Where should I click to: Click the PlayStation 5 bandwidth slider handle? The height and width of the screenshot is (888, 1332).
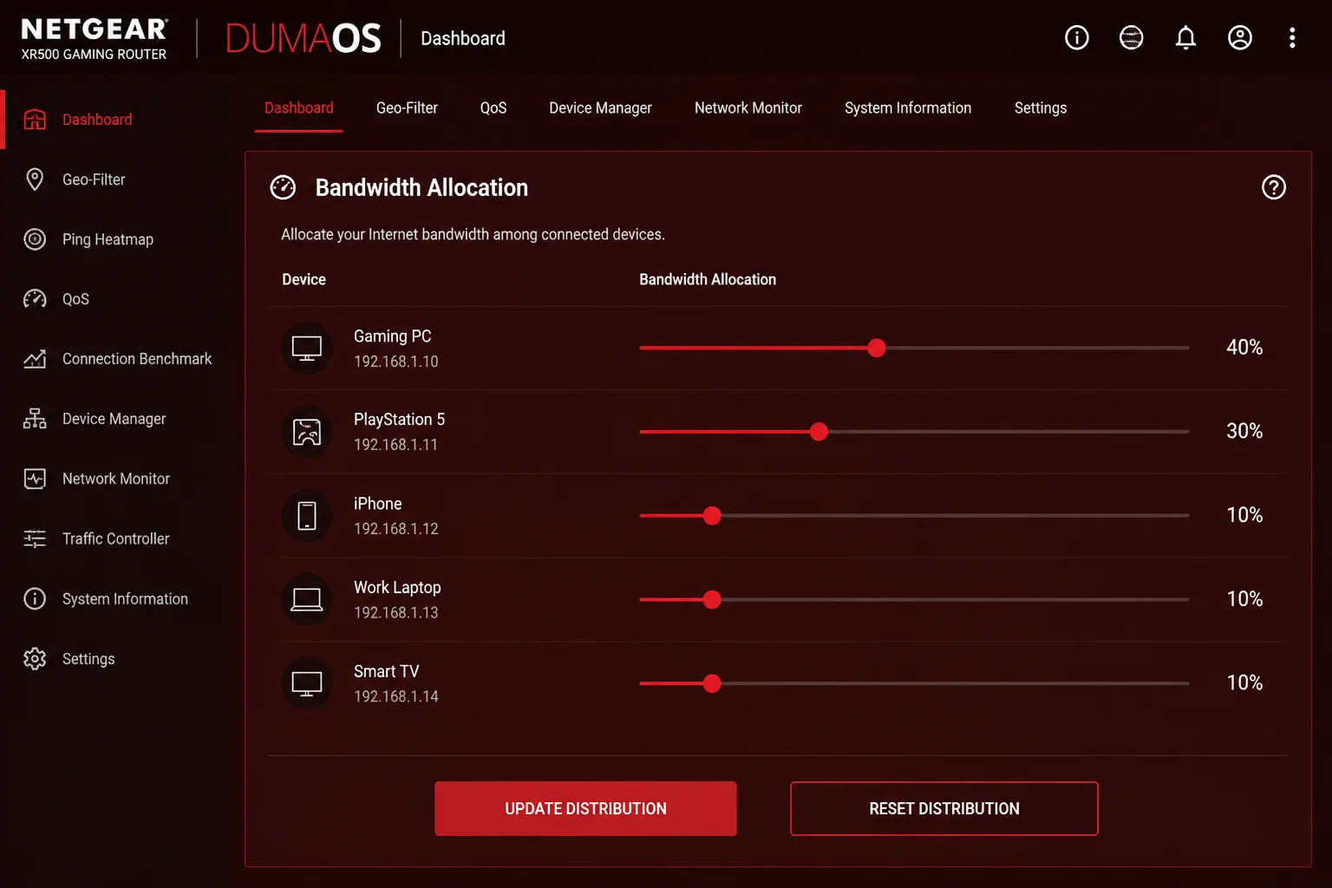[x=819, y=432]
